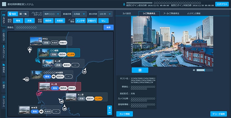Click the 未契約 badge on ××山 card

point(55,43)
